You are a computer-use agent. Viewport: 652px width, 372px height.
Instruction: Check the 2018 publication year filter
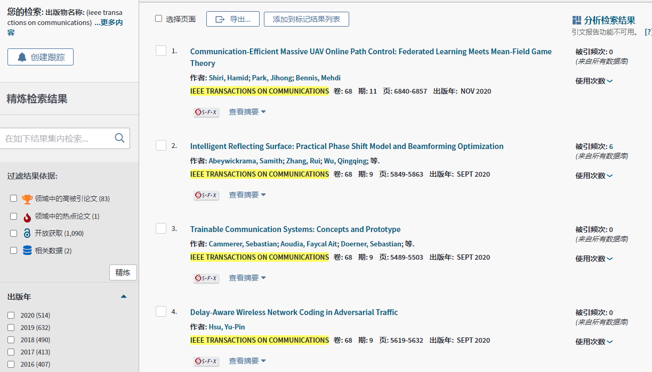(x=11, y=340)
